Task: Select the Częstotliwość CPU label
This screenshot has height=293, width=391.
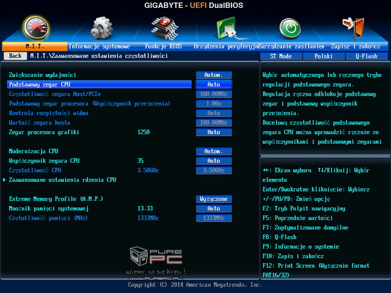Action: (x=35, y=170)
